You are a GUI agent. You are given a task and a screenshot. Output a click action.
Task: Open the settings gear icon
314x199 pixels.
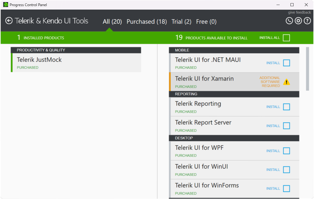tap(298, 20)
